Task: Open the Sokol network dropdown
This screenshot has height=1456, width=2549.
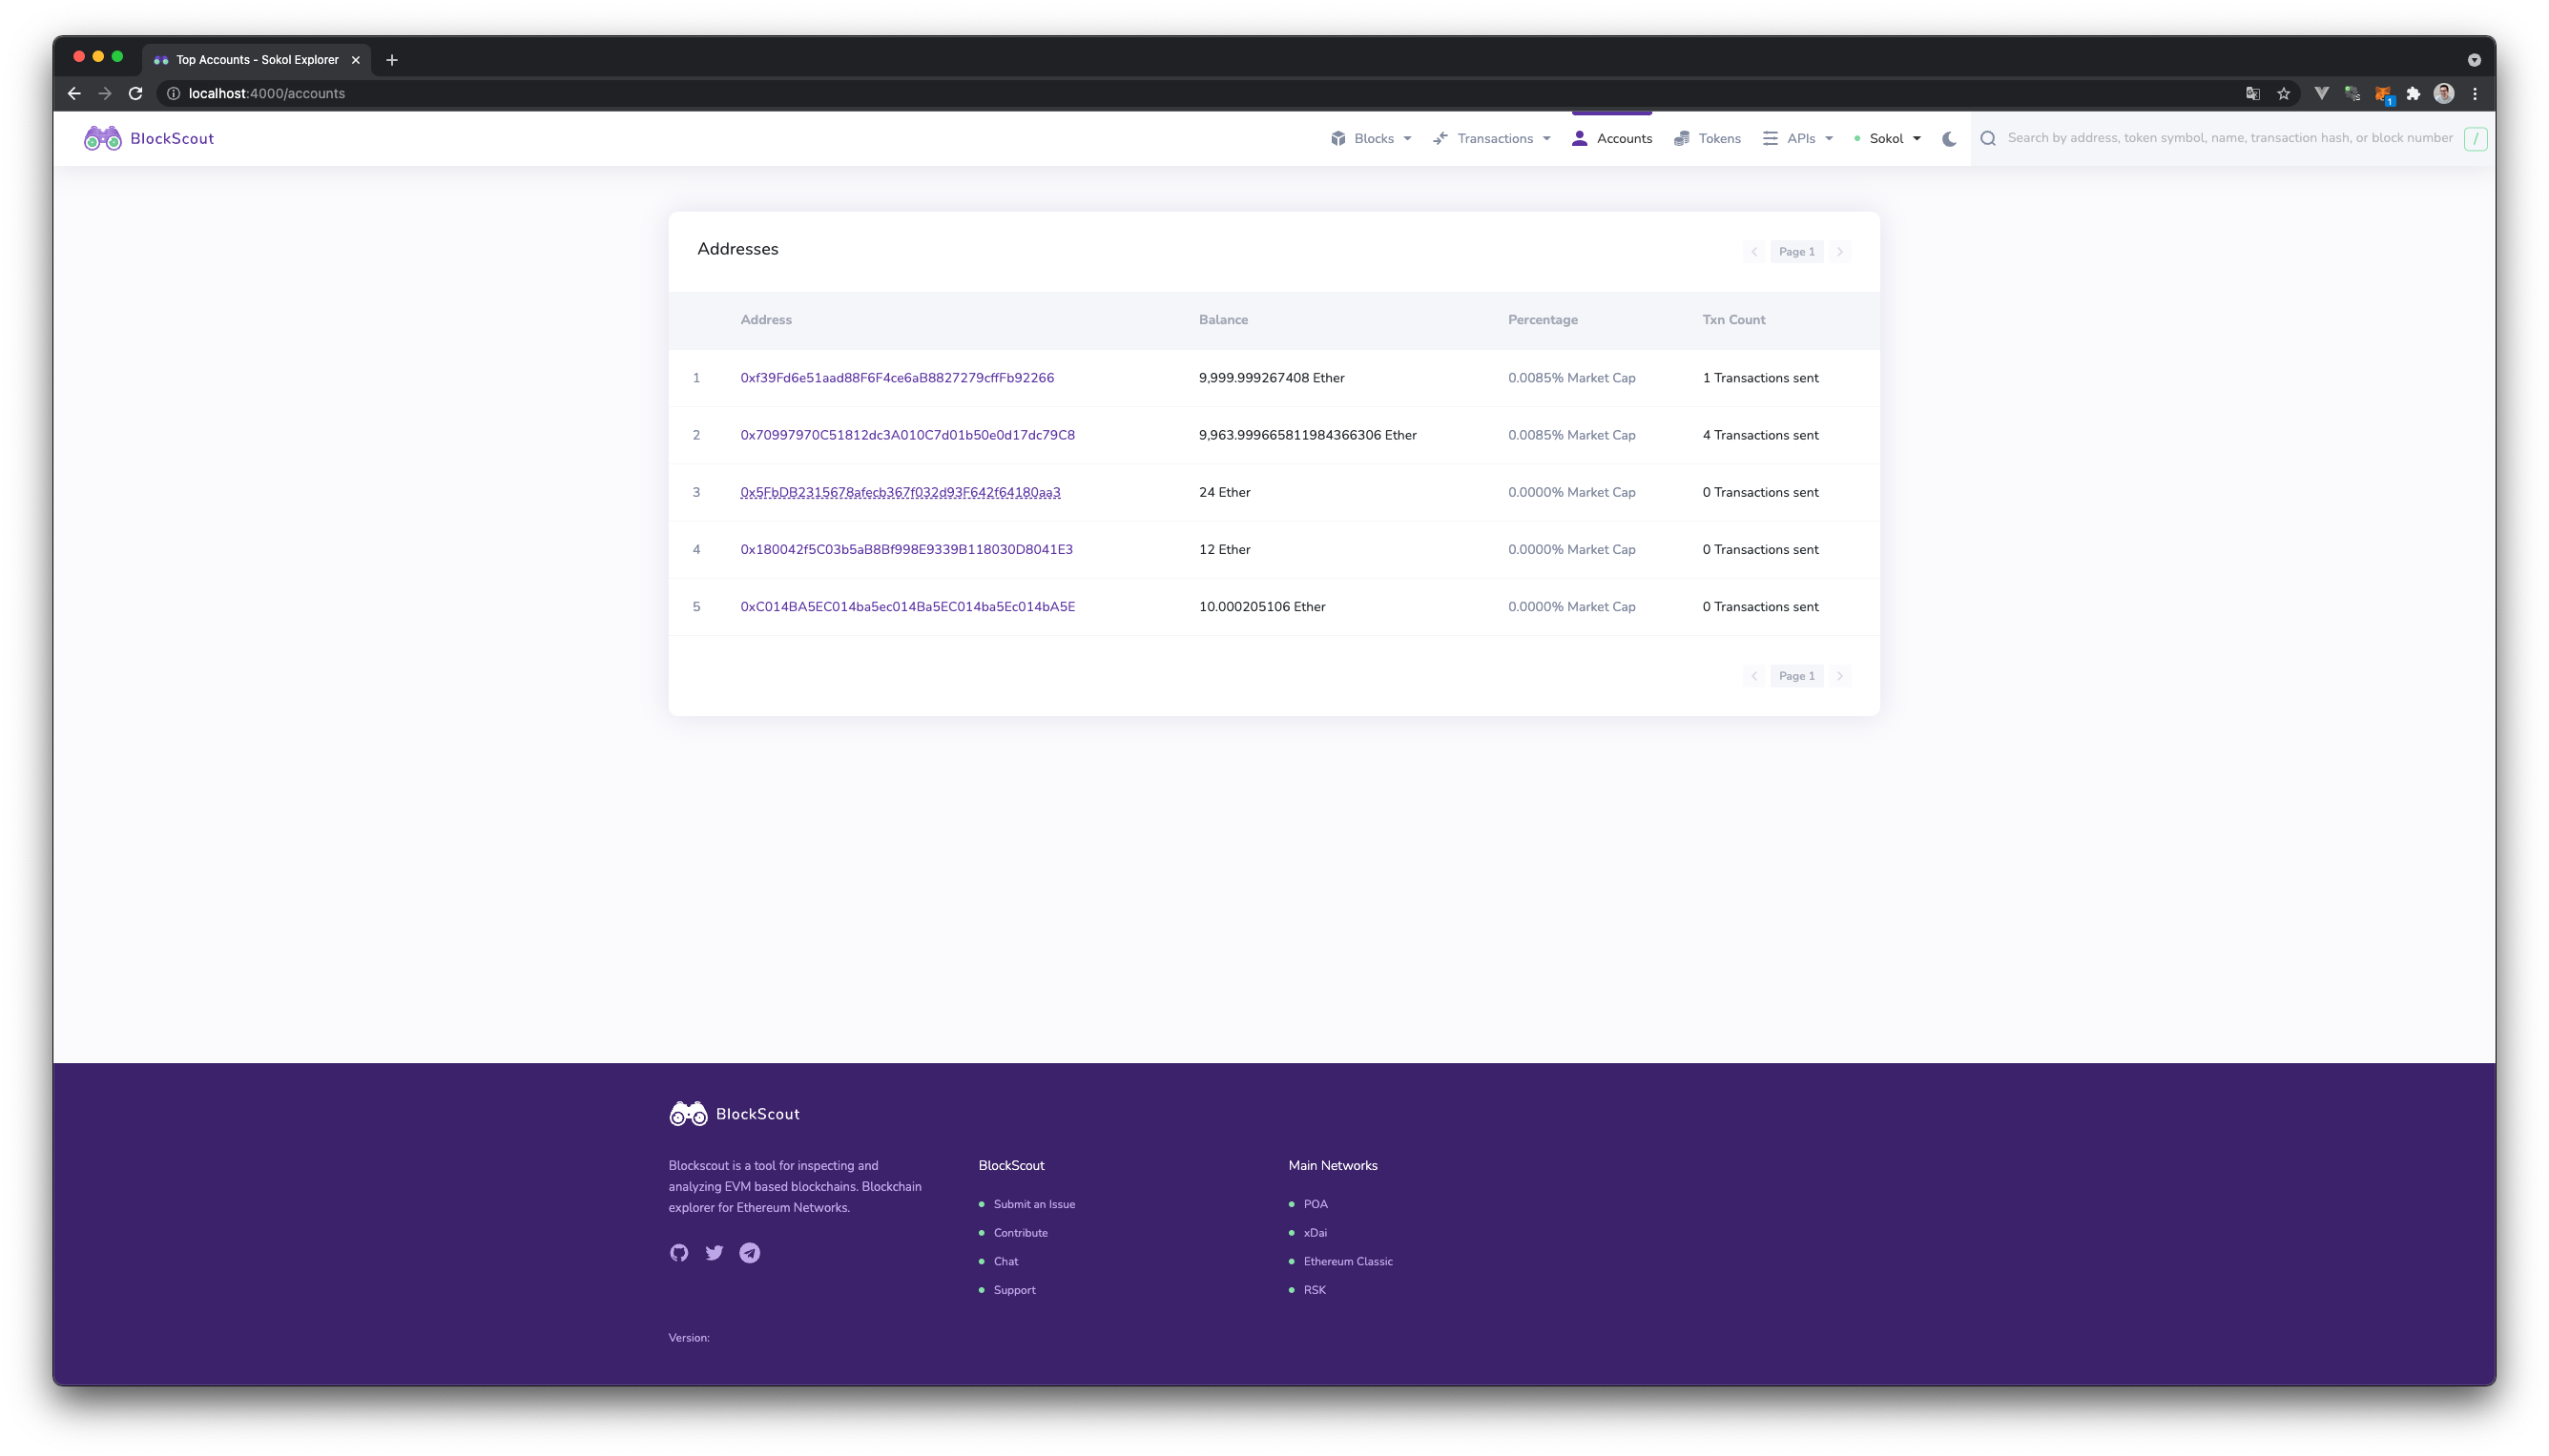Action: click(1888, 139)
